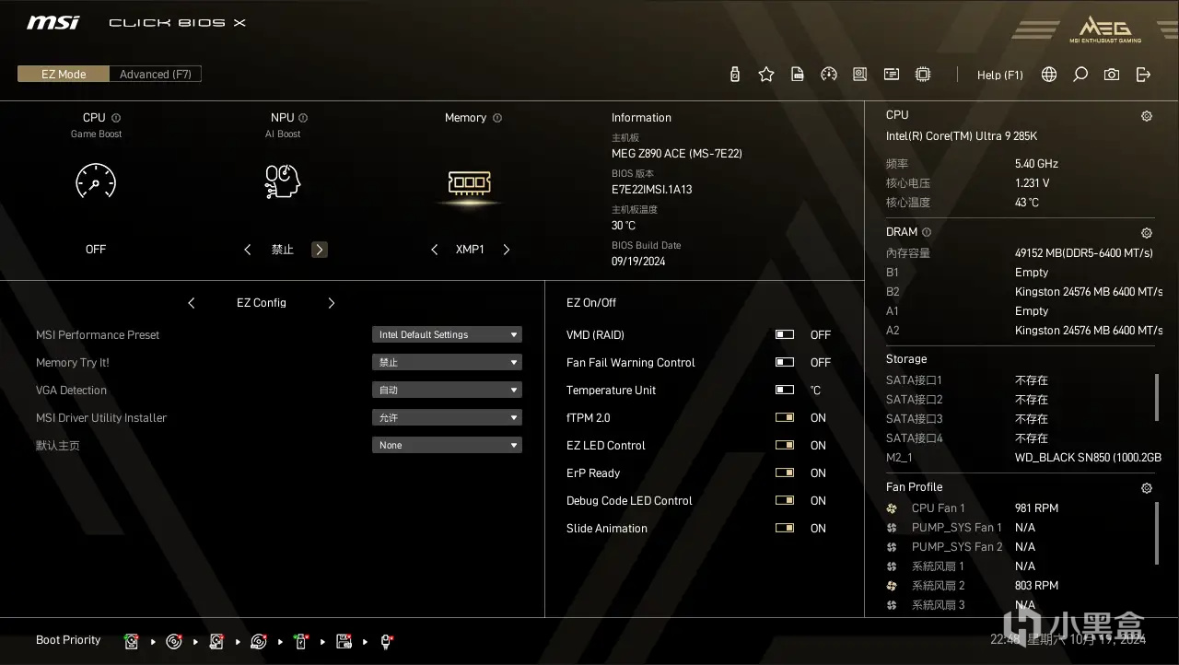Image resolution: width=1179 pixels, height=665 pixels.
Task: Click the Fan Profile list scrollbar
Action: [x=1157, y=532]
